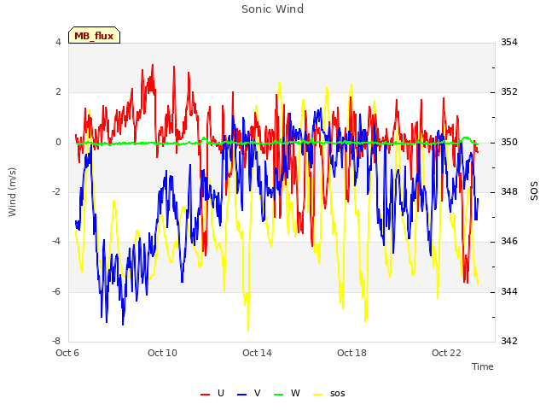This screenshot has width=546, height=410.
Task: Click the Sonic Wind chart title
Action: click(273, 9)
